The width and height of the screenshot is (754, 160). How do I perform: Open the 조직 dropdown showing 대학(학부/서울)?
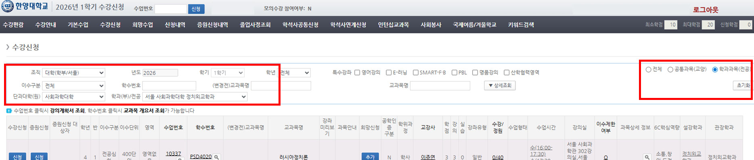coord(74,73)
